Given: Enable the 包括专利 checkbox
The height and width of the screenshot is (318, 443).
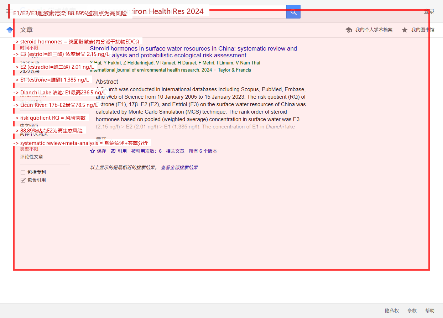Looking at the screenshot, I should coord(23,172).
